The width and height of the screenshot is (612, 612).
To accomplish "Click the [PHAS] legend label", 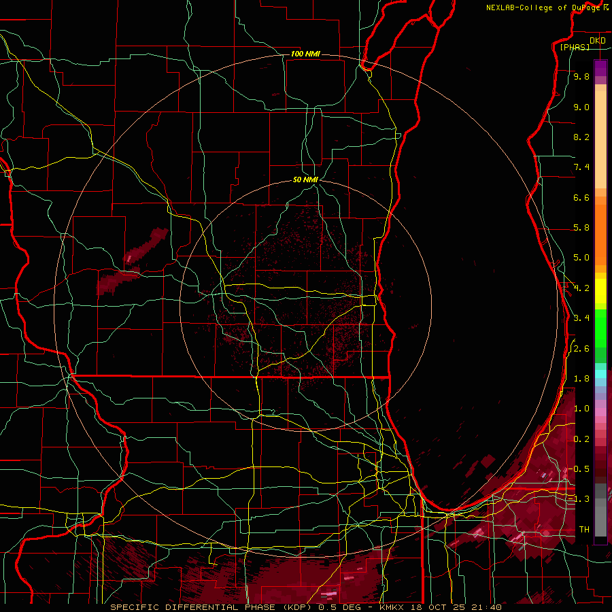I will [x=575, y=47].
